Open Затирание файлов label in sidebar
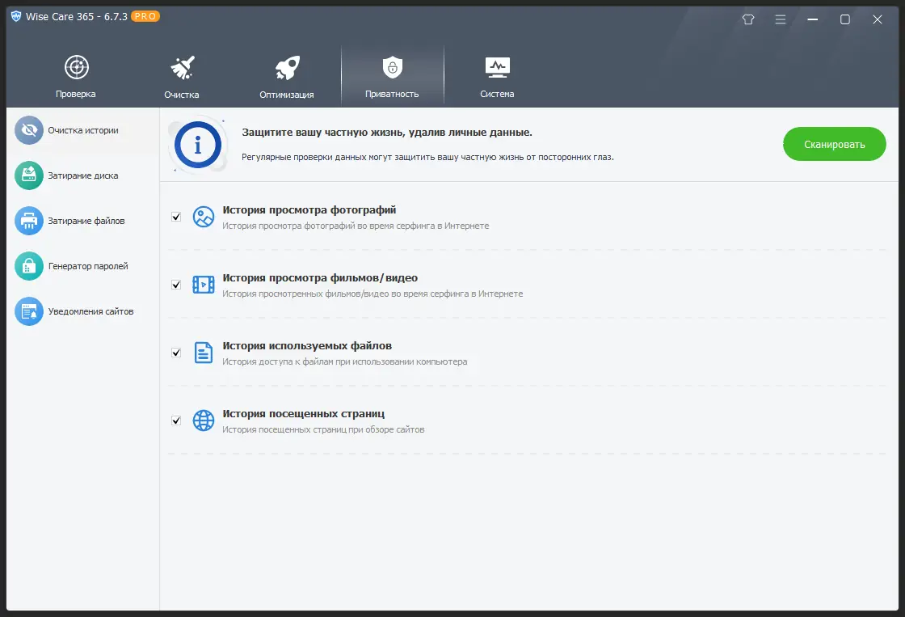The width and height of the screenshot is (905, 617). click(x=86, y=221)
